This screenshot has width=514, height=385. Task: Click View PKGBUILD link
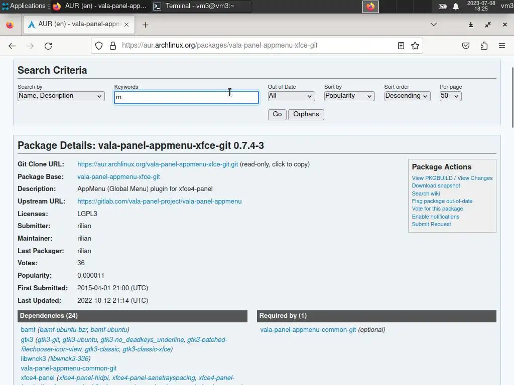(x=432, y=178)
